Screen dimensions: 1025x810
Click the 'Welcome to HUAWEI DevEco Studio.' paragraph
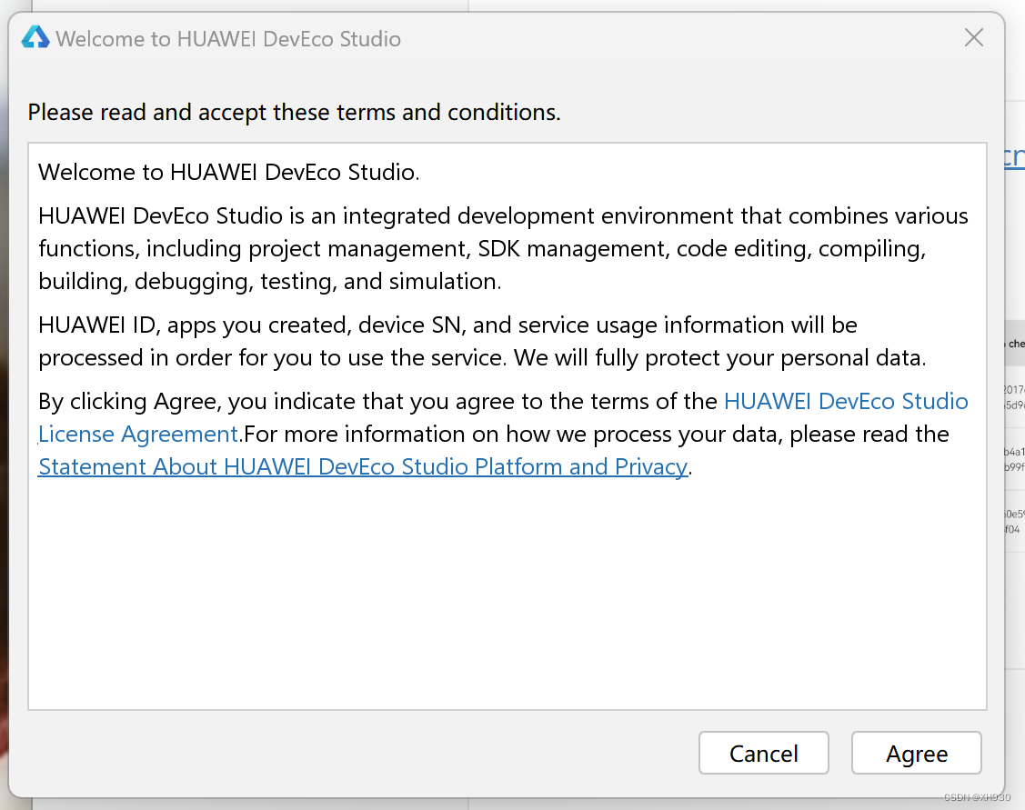click(229, 173)
